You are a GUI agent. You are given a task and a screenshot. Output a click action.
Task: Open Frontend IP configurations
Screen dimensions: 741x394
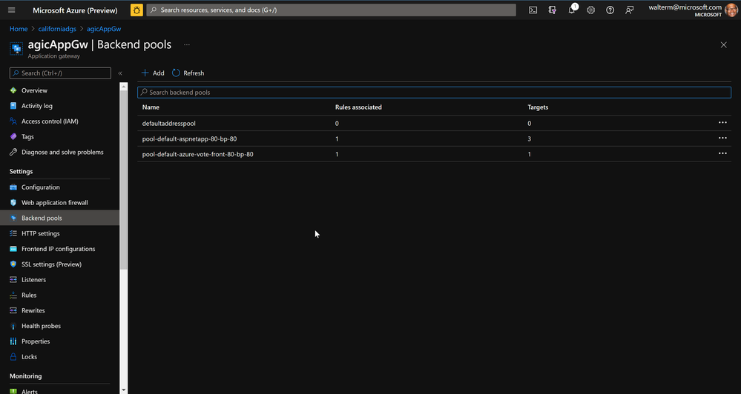point(58,249)
